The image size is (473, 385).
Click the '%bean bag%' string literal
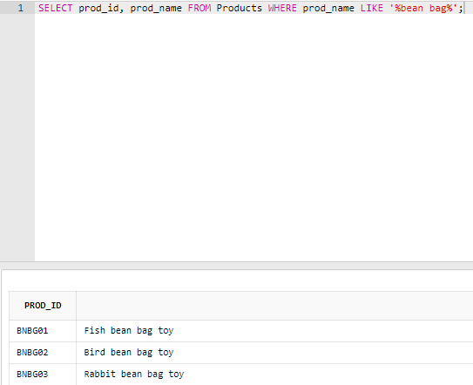[x=423, y=8]
